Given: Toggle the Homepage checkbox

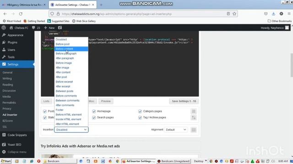Looking at the screenshot, I should pos(94,111).
